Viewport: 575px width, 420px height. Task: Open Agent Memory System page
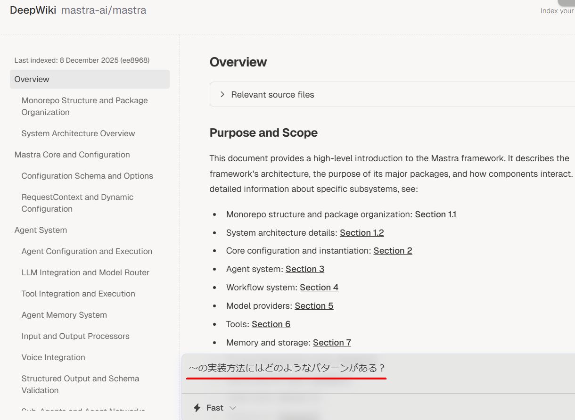64,315
